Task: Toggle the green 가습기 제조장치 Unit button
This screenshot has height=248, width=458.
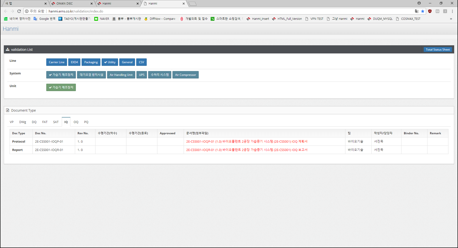Action: 61,87
